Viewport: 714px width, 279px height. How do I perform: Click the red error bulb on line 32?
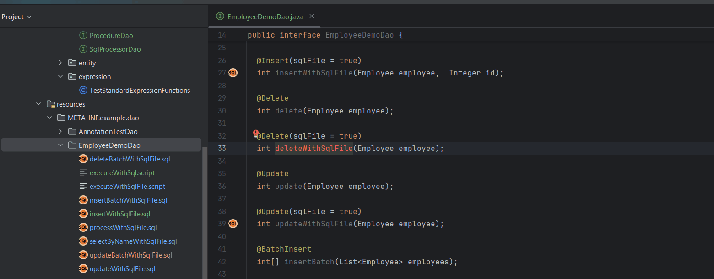coord(256,133)
